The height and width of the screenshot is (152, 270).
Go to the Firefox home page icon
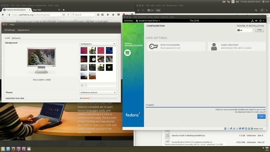pyautogui.click(x=113, y=15)
